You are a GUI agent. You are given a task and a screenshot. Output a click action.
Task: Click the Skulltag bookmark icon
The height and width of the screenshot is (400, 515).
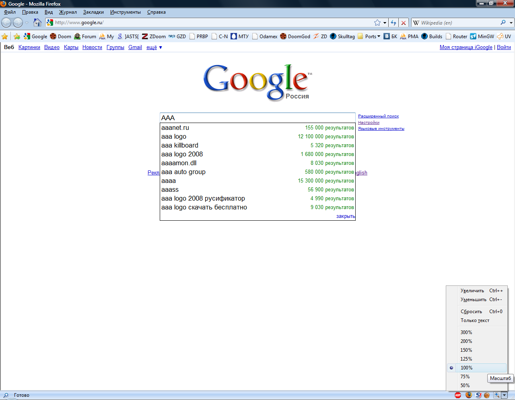pyautogui.click(x=333, y=36)
